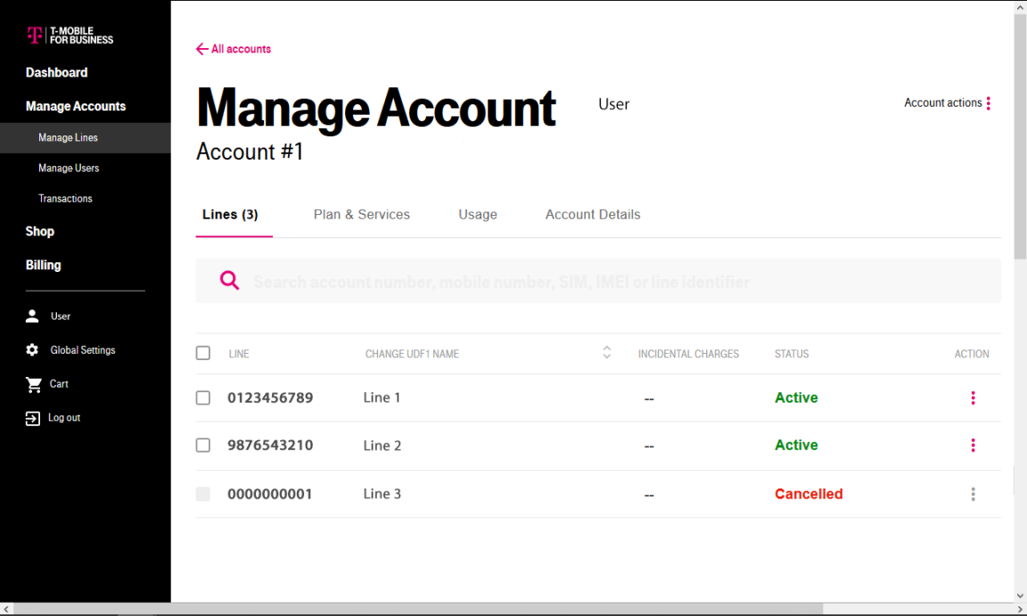
Task: Check the checkbox for line 0123456789
Action: pyautogui.click(x=202, y=398)
